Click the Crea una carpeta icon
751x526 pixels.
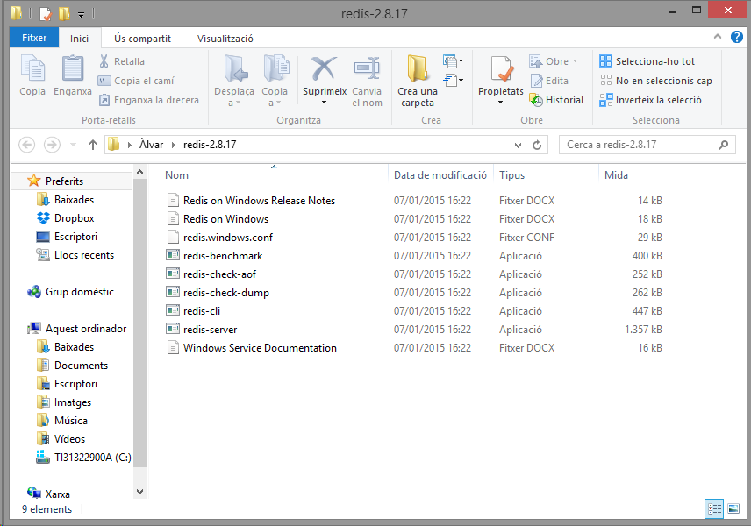pyautogui.click(x=418, y=70)
